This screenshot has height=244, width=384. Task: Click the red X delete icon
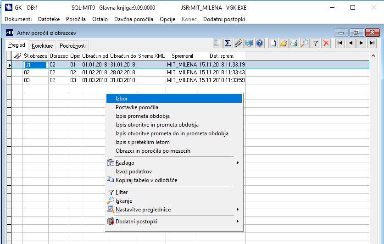point(326,44)
